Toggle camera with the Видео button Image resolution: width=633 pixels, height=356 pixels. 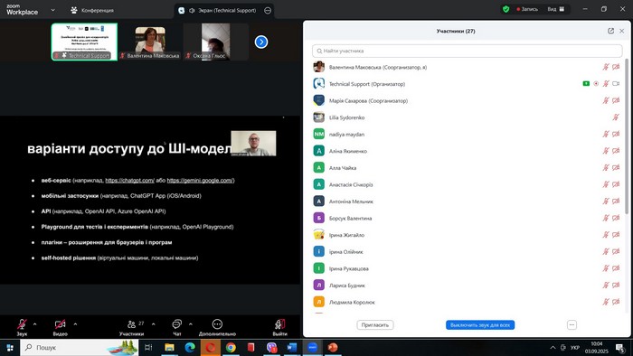point(61,324)
